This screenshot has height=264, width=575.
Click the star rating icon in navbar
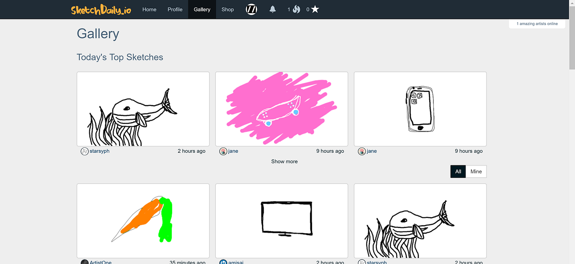click(315, 9)
